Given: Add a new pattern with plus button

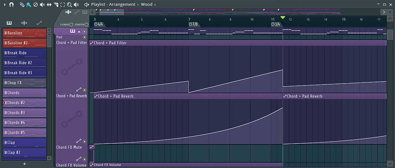Looking at the screenshot, I should [x=24, y=164].
